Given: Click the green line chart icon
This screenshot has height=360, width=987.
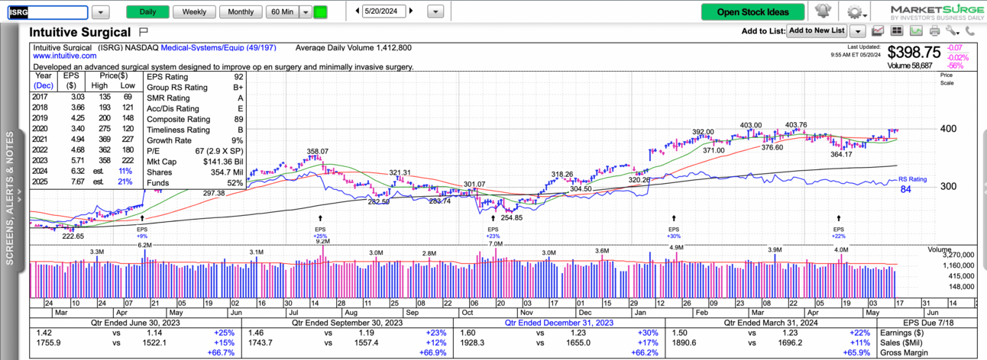Looking at the screenshot, I should pos(915,31).
